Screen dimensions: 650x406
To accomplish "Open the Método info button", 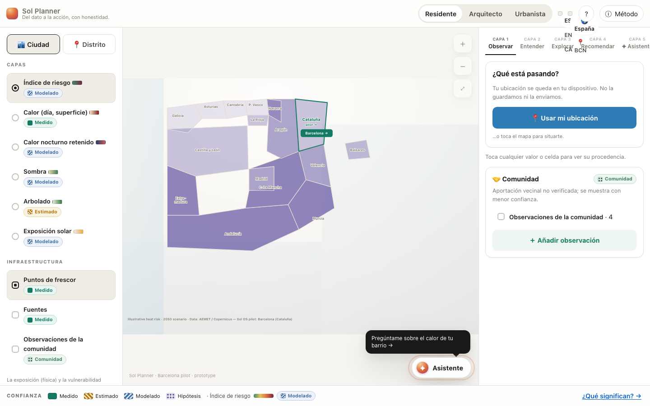I will coord(622,14).
